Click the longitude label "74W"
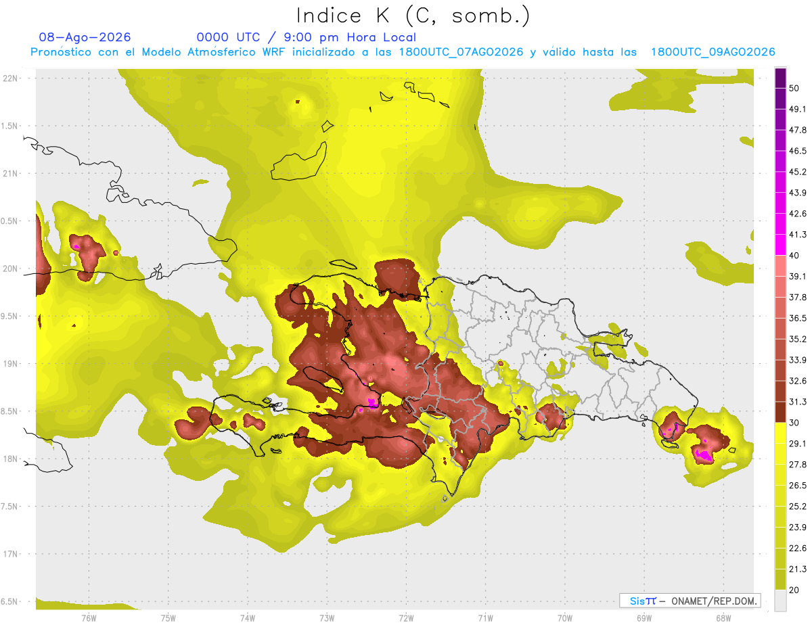This screenshot has width=812, height=627. [248, 617]
